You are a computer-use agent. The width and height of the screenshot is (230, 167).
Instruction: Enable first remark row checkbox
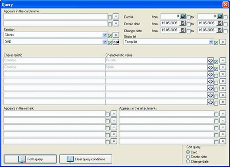pyautogui.click(x=107, y=114)
